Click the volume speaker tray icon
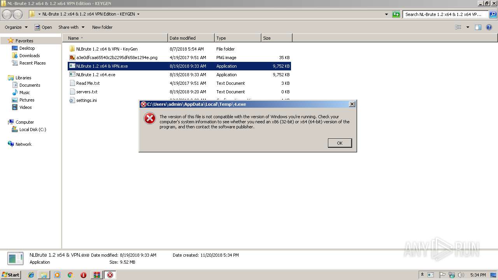This screenshot has width=498, height=280. coord(461,275)
